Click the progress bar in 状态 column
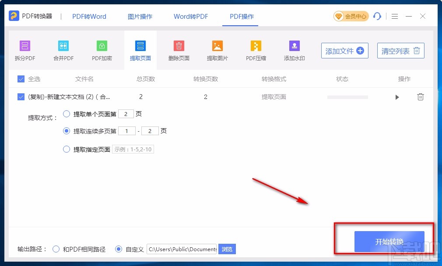Screen dimensions: 442x266 coord(347,97)
